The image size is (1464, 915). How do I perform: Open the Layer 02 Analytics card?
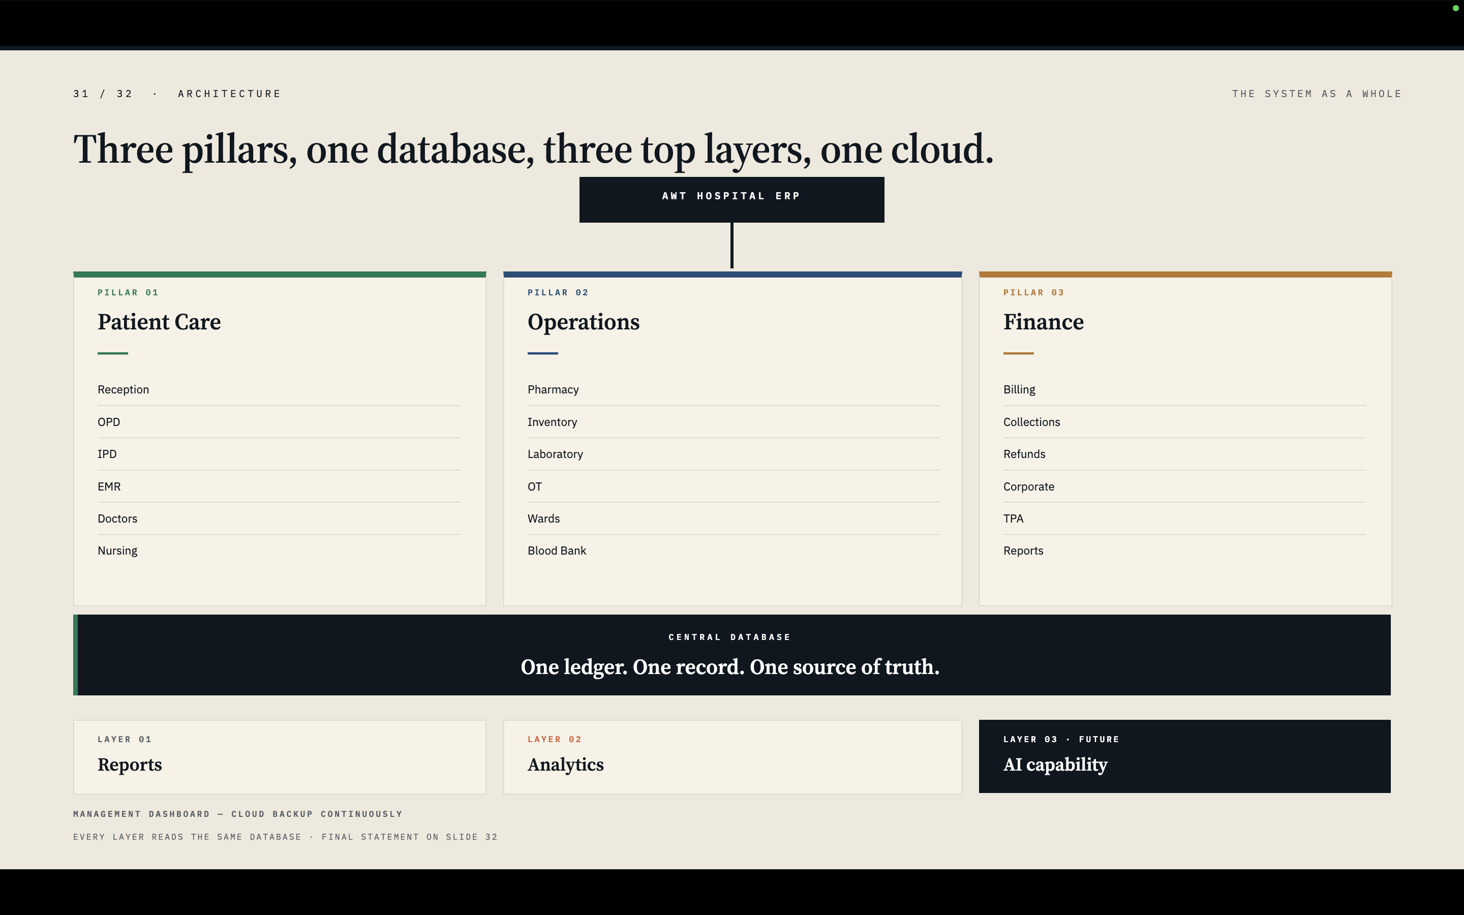733,756
